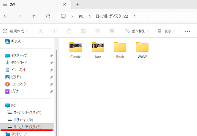The height and width of the screenshot is (136, 197).
Task: Add a new tab with plus button
Action: [x=77, y=5]
